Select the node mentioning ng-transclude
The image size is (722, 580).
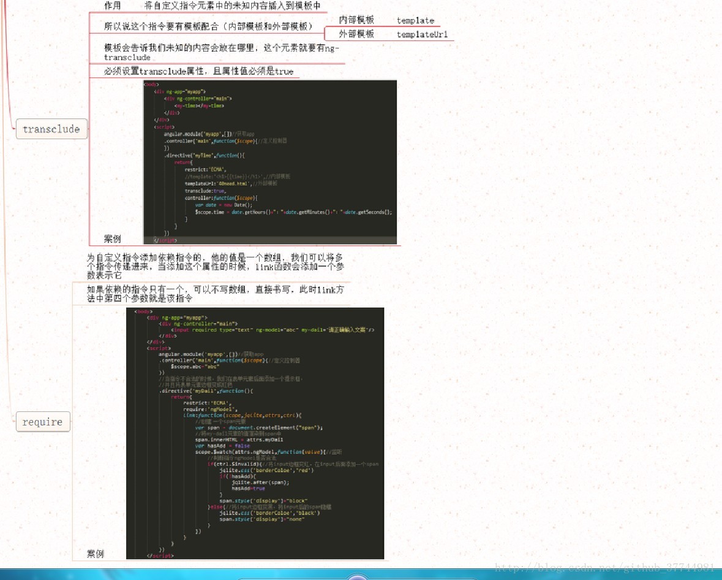point(222,52)
